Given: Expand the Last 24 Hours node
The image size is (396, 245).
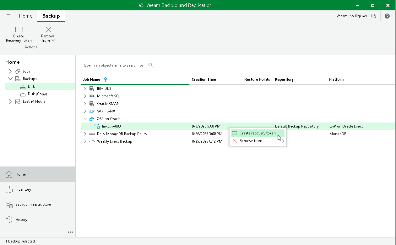Looking at the screenshot, I should tap(10, 101).
